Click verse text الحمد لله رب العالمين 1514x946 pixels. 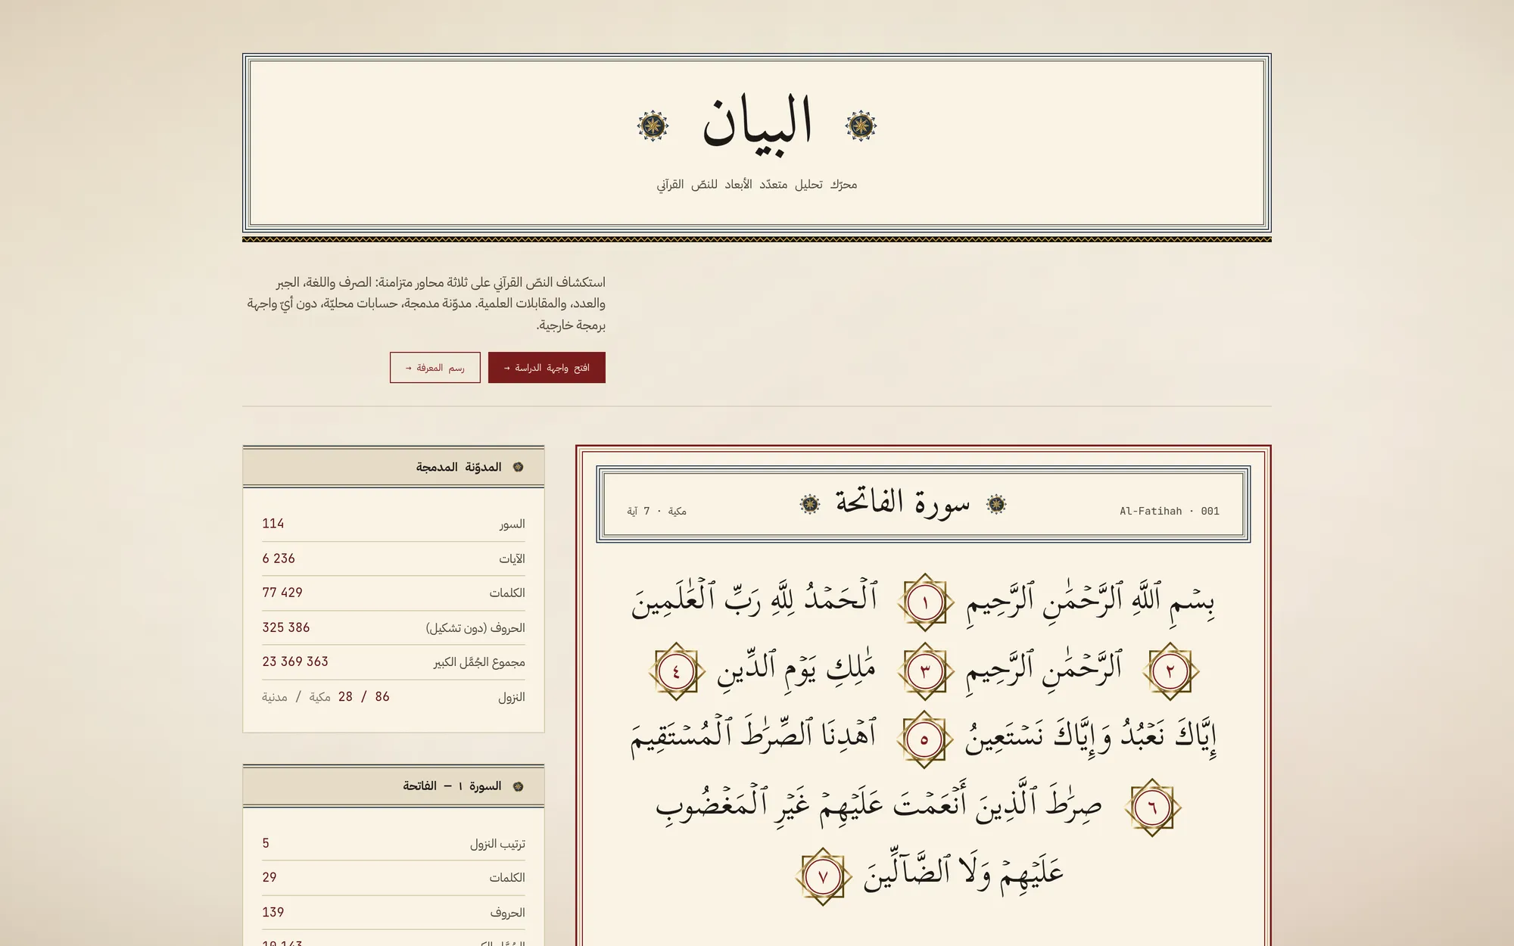click(755, 601)
